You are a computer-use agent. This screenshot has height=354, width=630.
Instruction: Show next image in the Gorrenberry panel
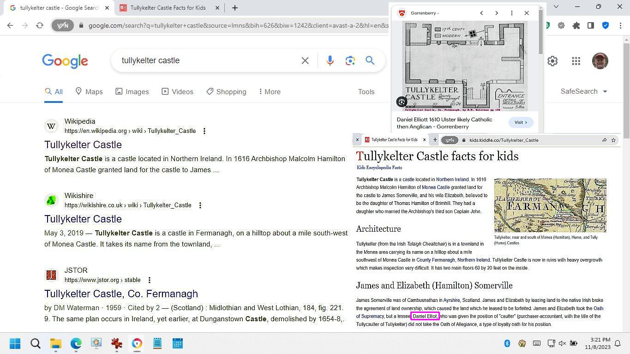point(497,13)
